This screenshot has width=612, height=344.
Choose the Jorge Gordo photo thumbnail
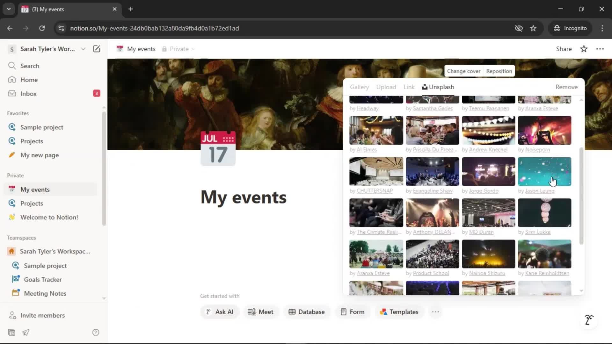488,171
